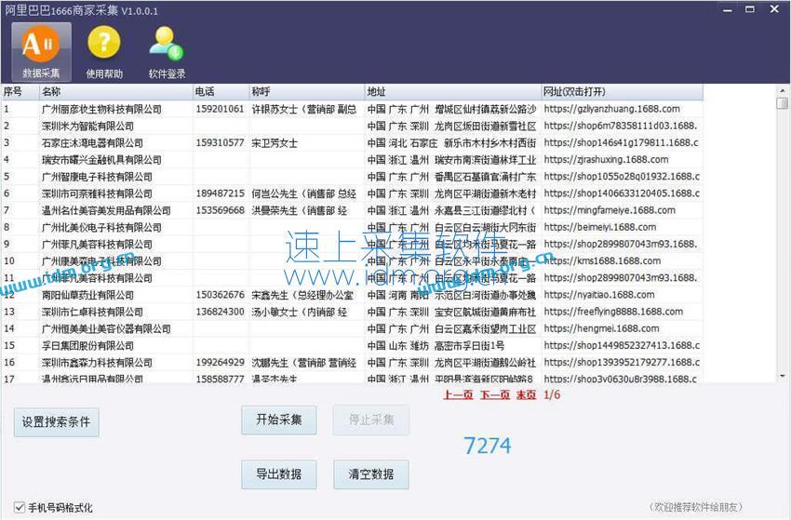Sort by the 序号 column header

coord(20,92)
